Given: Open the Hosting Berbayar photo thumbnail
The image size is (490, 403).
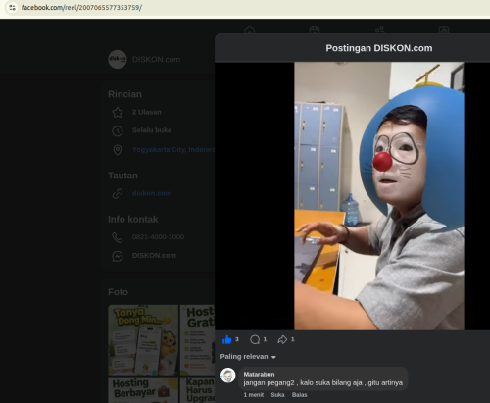Looking at the screenshot, I should pyautogui.click(x=143, y=390).
